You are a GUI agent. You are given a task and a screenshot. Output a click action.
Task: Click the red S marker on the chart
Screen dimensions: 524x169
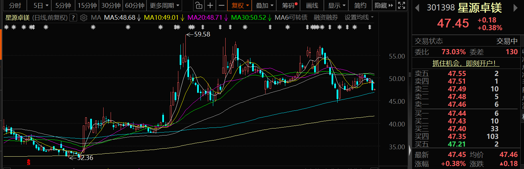tap(29, 163)
